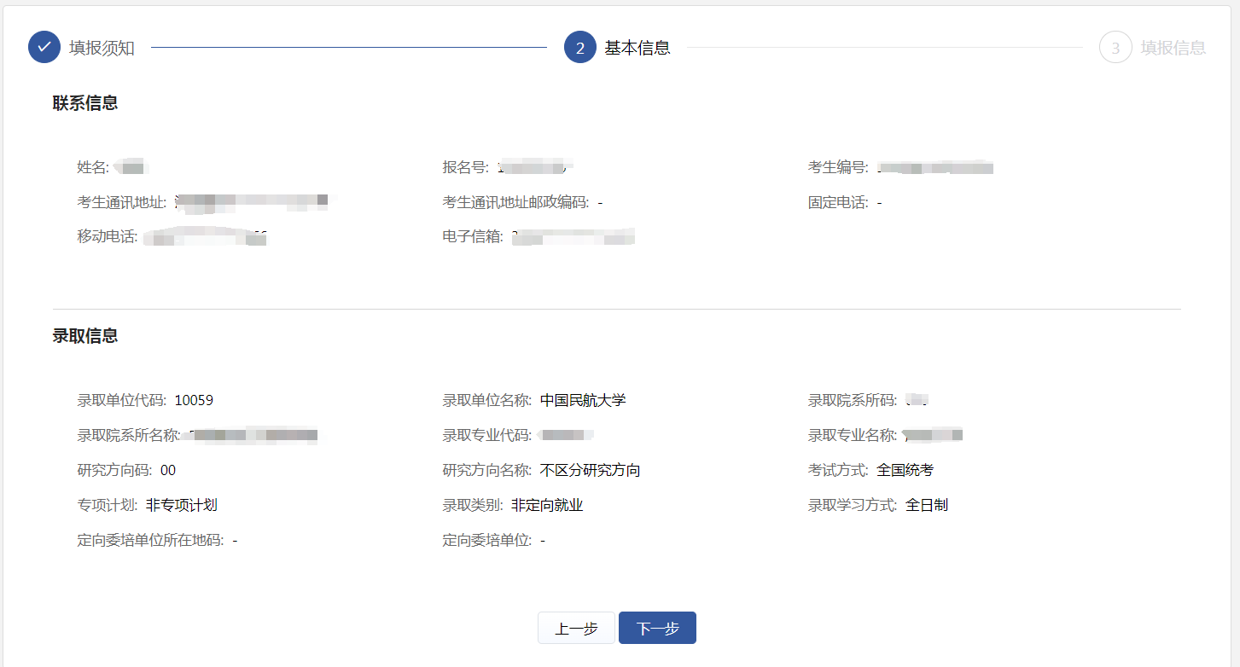Click the 非专项计划 value
The width and height of the screenshot is (1240, 667).
[181, 505]
